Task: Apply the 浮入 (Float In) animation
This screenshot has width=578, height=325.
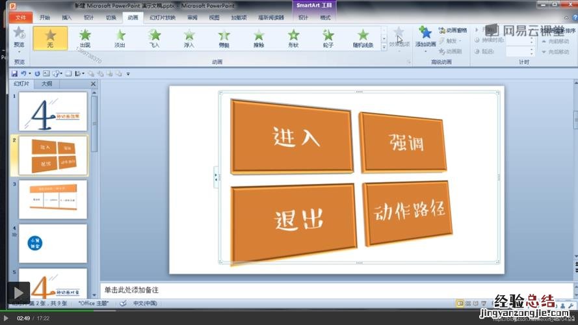Action: [x=189, y=38]
